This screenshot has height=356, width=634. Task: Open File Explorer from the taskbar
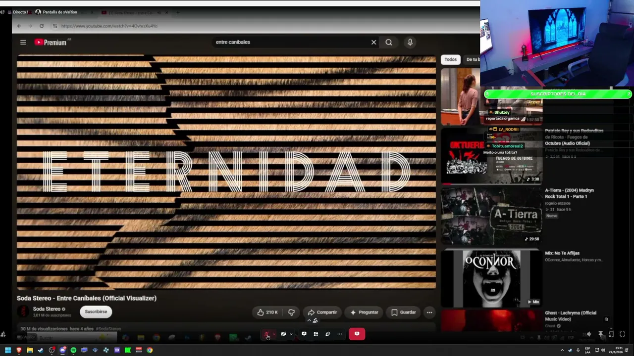pyautogui.click(x=30, y=351)
